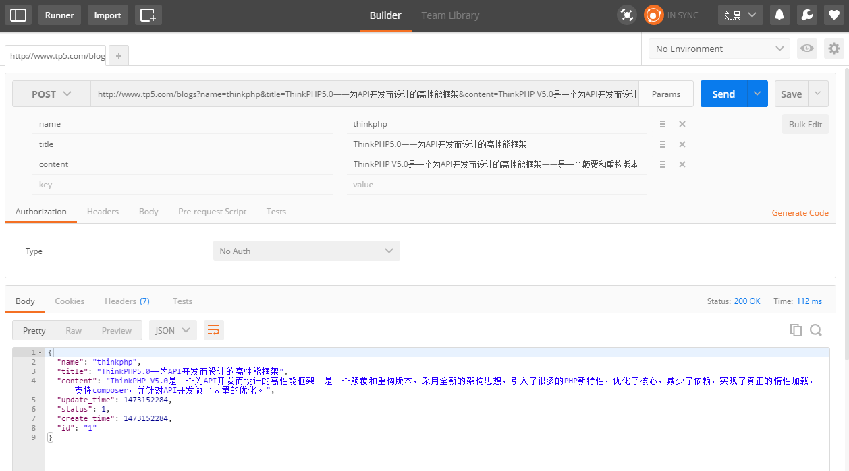Open the request Headers tab
The height and width of the screenshot is (471, 849).
pyautogui.click(x=103, y=212)
